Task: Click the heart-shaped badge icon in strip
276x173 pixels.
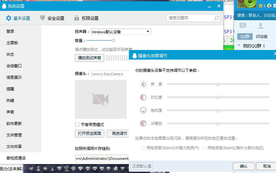Action: pos(31,169)
